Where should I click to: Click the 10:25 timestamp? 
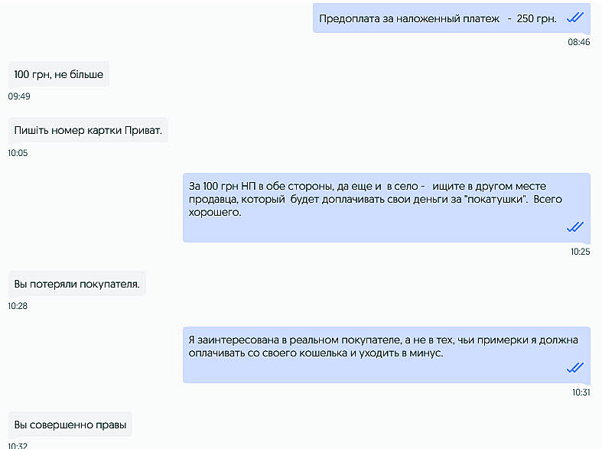(580, 251)
